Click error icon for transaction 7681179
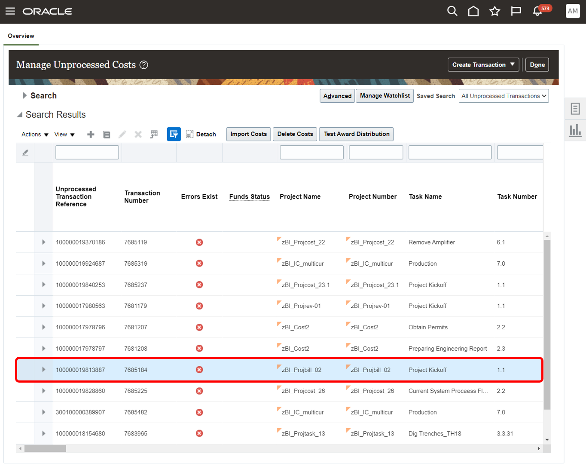This screenshot has height=466, width=586. (199, 306)
